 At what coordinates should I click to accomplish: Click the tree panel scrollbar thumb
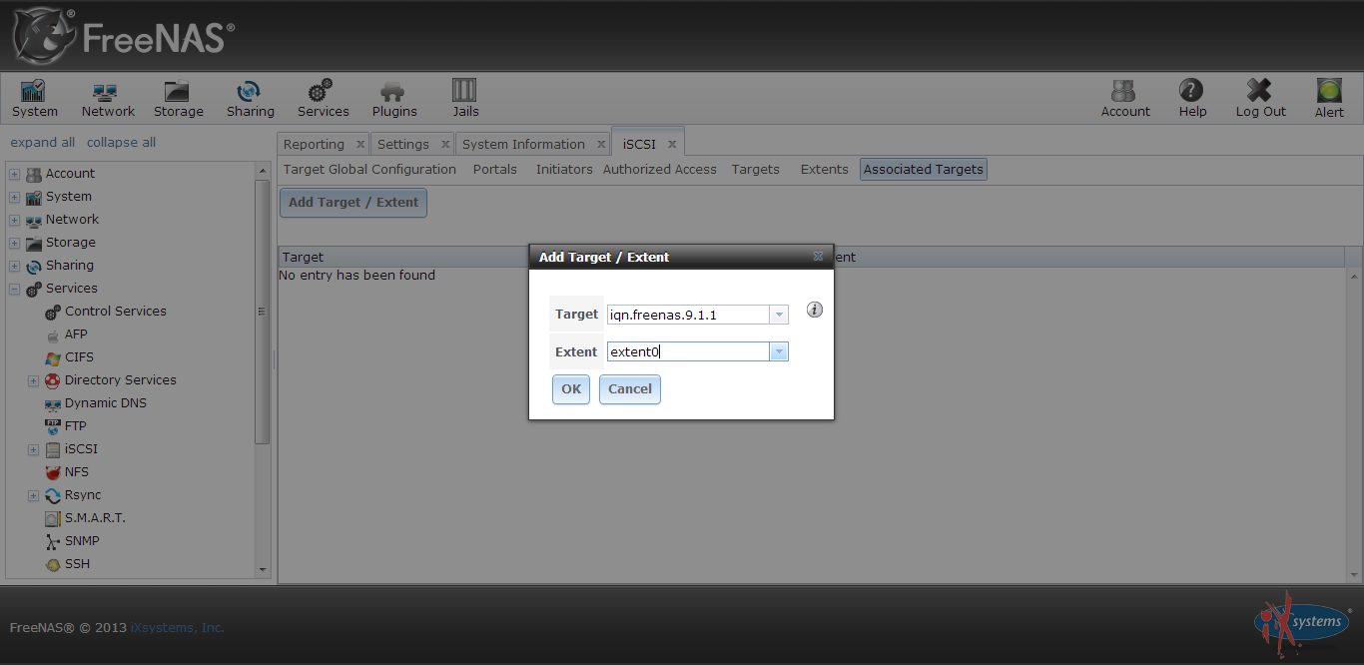(262, 311)
